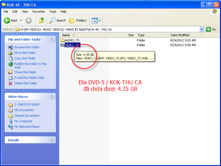The image size is (221, 166).
Task: Click Copy this folder link
Action: (25, 58)
